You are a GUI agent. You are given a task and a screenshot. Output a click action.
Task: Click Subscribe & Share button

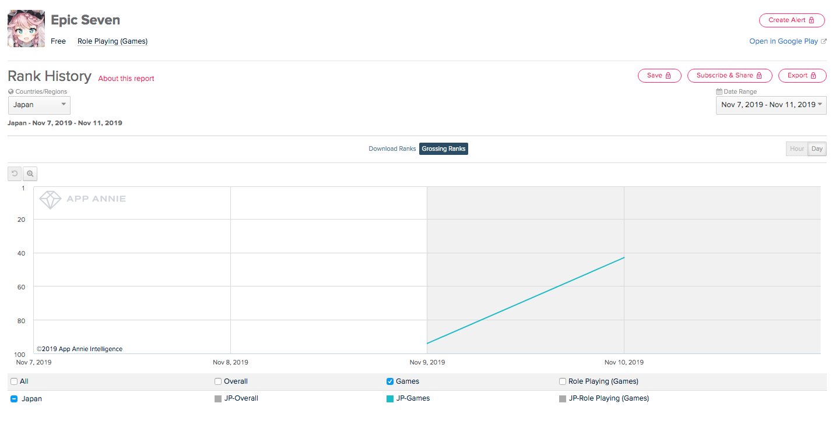pyautogui.click(x=729, y=76)
